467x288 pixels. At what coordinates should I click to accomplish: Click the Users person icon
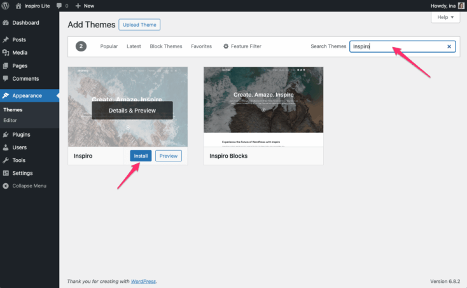point(6,147)
